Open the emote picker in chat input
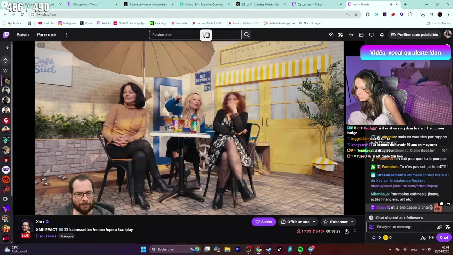This screenshot has height=255, width=453. (440, 227)
